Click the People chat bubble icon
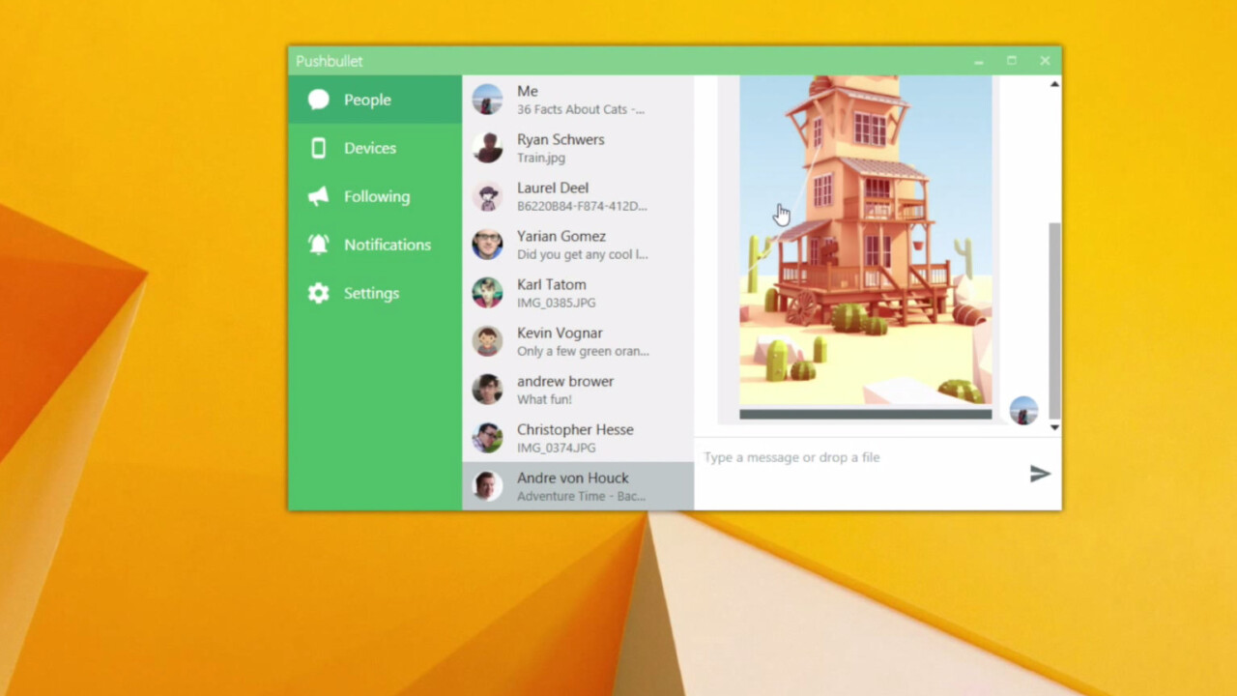Image resolution: width=1237 pixels, height=696 pixels. click(x=319, y=100)
